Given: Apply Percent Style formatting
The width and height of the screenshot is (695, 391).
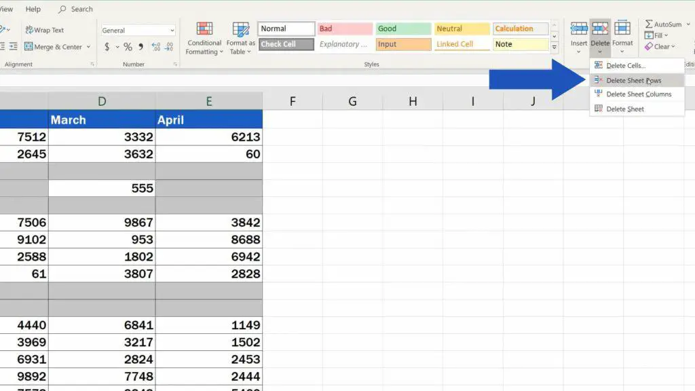Looking at the screenshot, I should (x=128, y=48).
